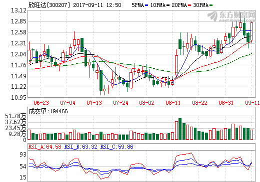This screenshot has height=182, width=260.
Task: Click the timestamp 2017-09-11 12:50
Action: (x=97, y=5)
